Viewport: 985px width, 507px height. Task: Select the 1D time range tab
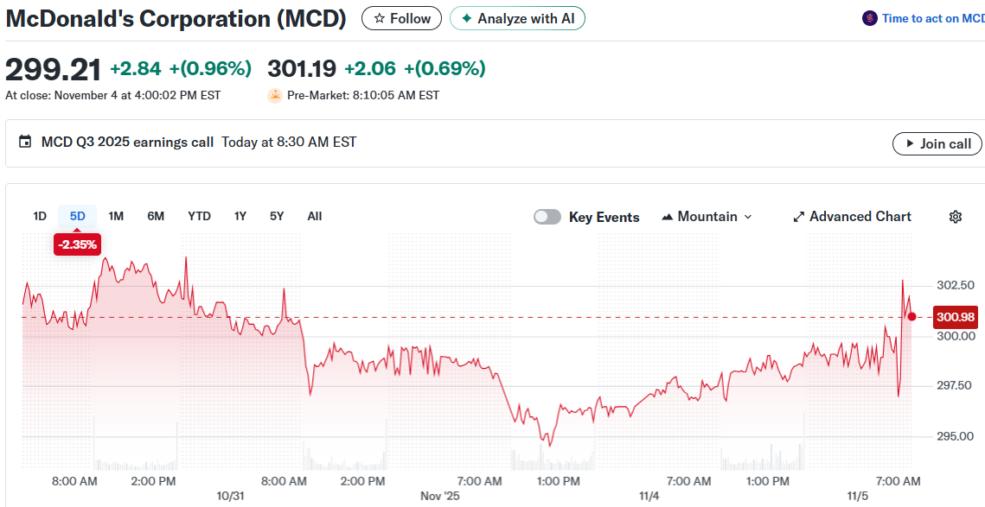click(40, 216)
